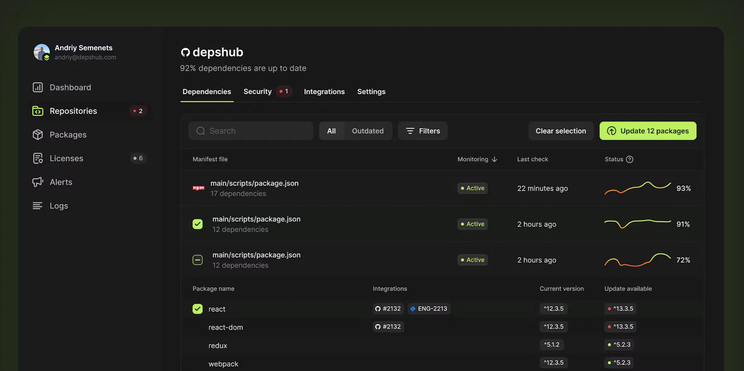The width and height of the screenshot is (744, 371).
Task: Open the Integrations tab
Action: [324, 92]
